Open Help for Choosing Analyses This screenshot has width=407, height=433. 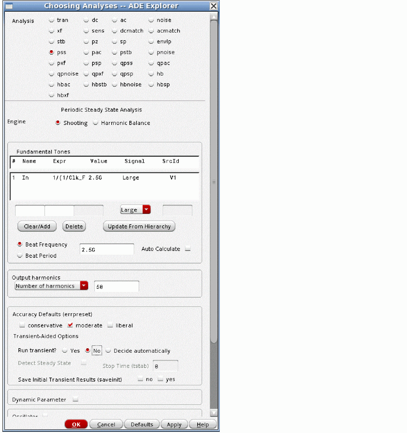tap(202, 425)
